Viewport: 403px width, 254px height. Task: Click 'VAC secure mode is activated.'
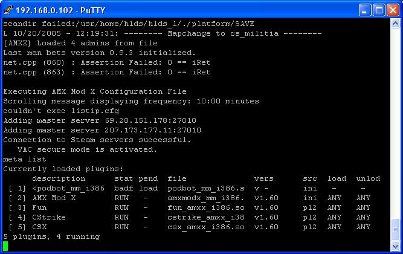[x=87, y=149]
